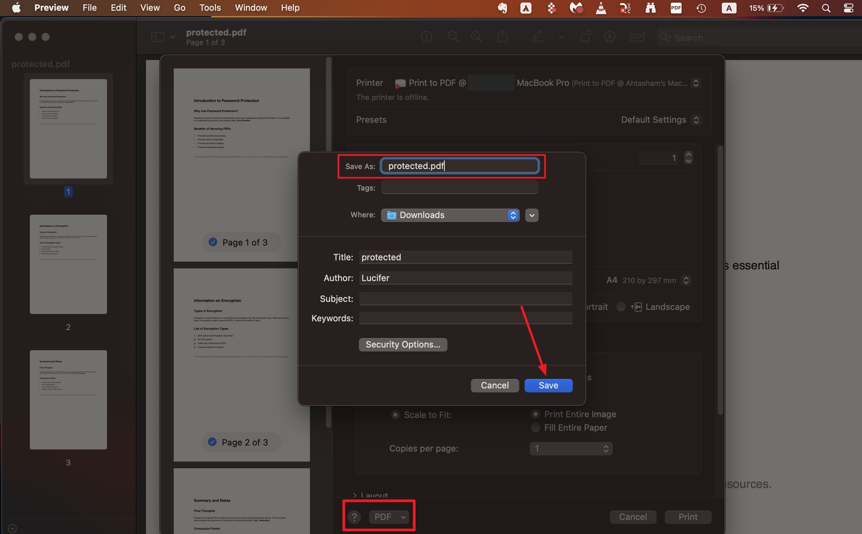Select the Scale to Fit radio button
The image size is (862, 534).
[395, 414]
